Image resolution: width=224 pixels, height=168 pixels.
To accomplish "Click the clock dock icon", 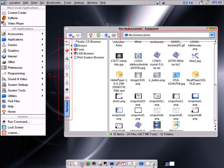I will coord(129,164).
